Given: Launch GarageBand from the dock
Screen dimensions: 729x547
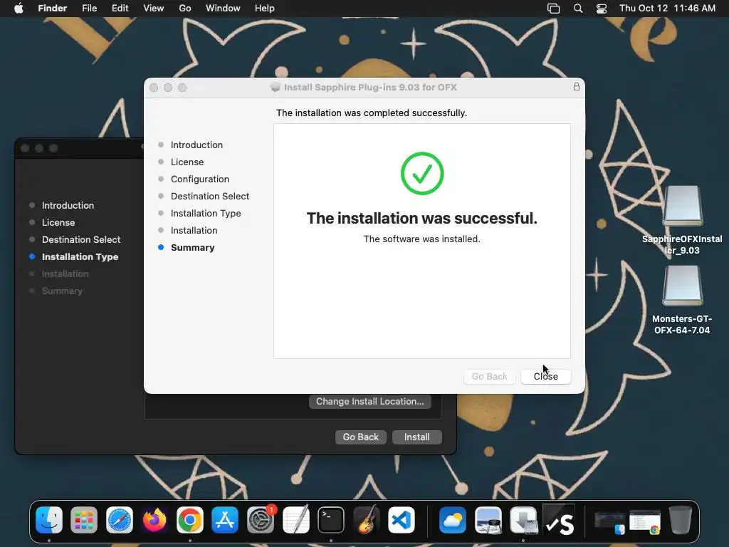Looking at the screenshot, I should pos(367,519).
